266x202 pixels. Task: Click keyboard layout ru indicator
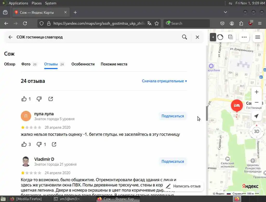(230, 3)
